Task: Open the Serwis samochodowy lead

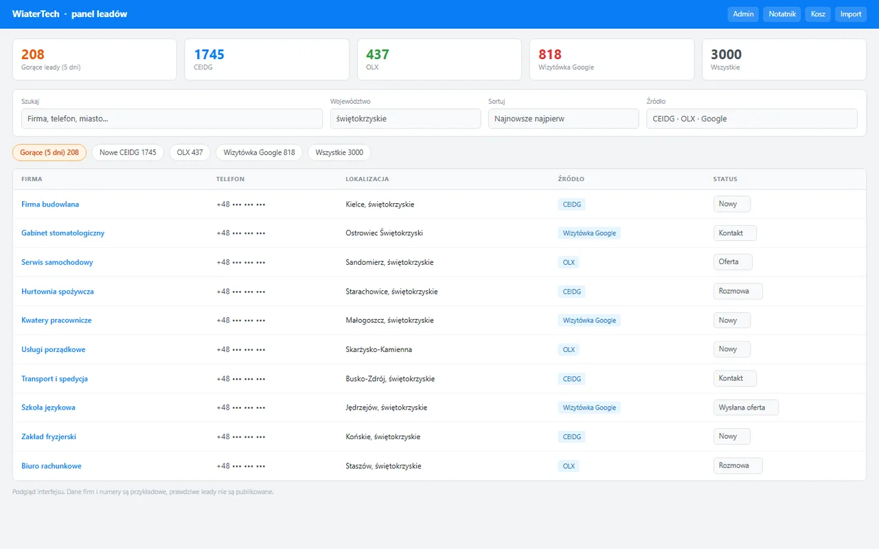Action: 57,262
